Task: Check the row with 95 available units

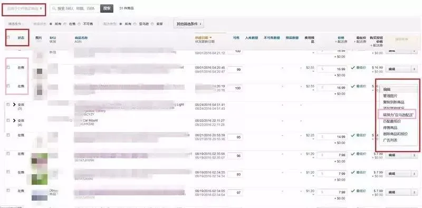Action: pos(8,135)
